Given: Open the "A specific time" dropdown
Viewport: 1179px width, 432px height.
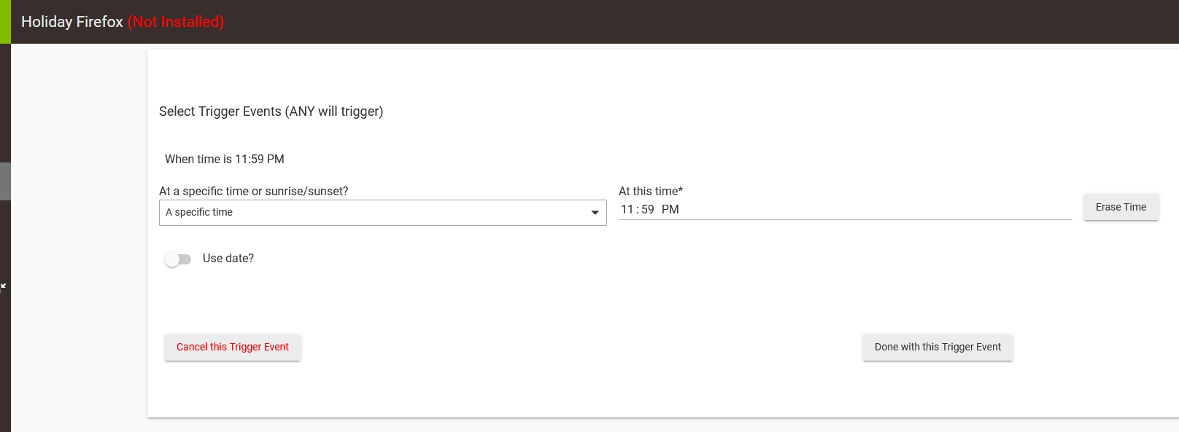Looking at the screenshot, I should [x=382, y=212].
